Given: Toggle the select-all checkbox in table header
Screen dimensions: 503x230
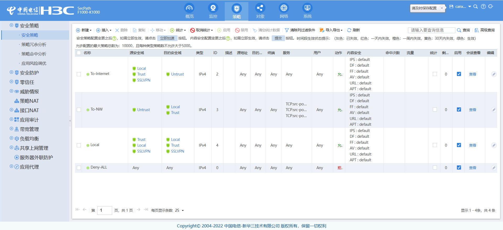Looking at the screenshot, I should tap(79, 53).
